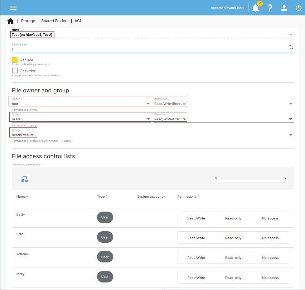The image size is (305, 290).
Task: Uncheck the Replace permissions checkbox
Action: (14, 61)
